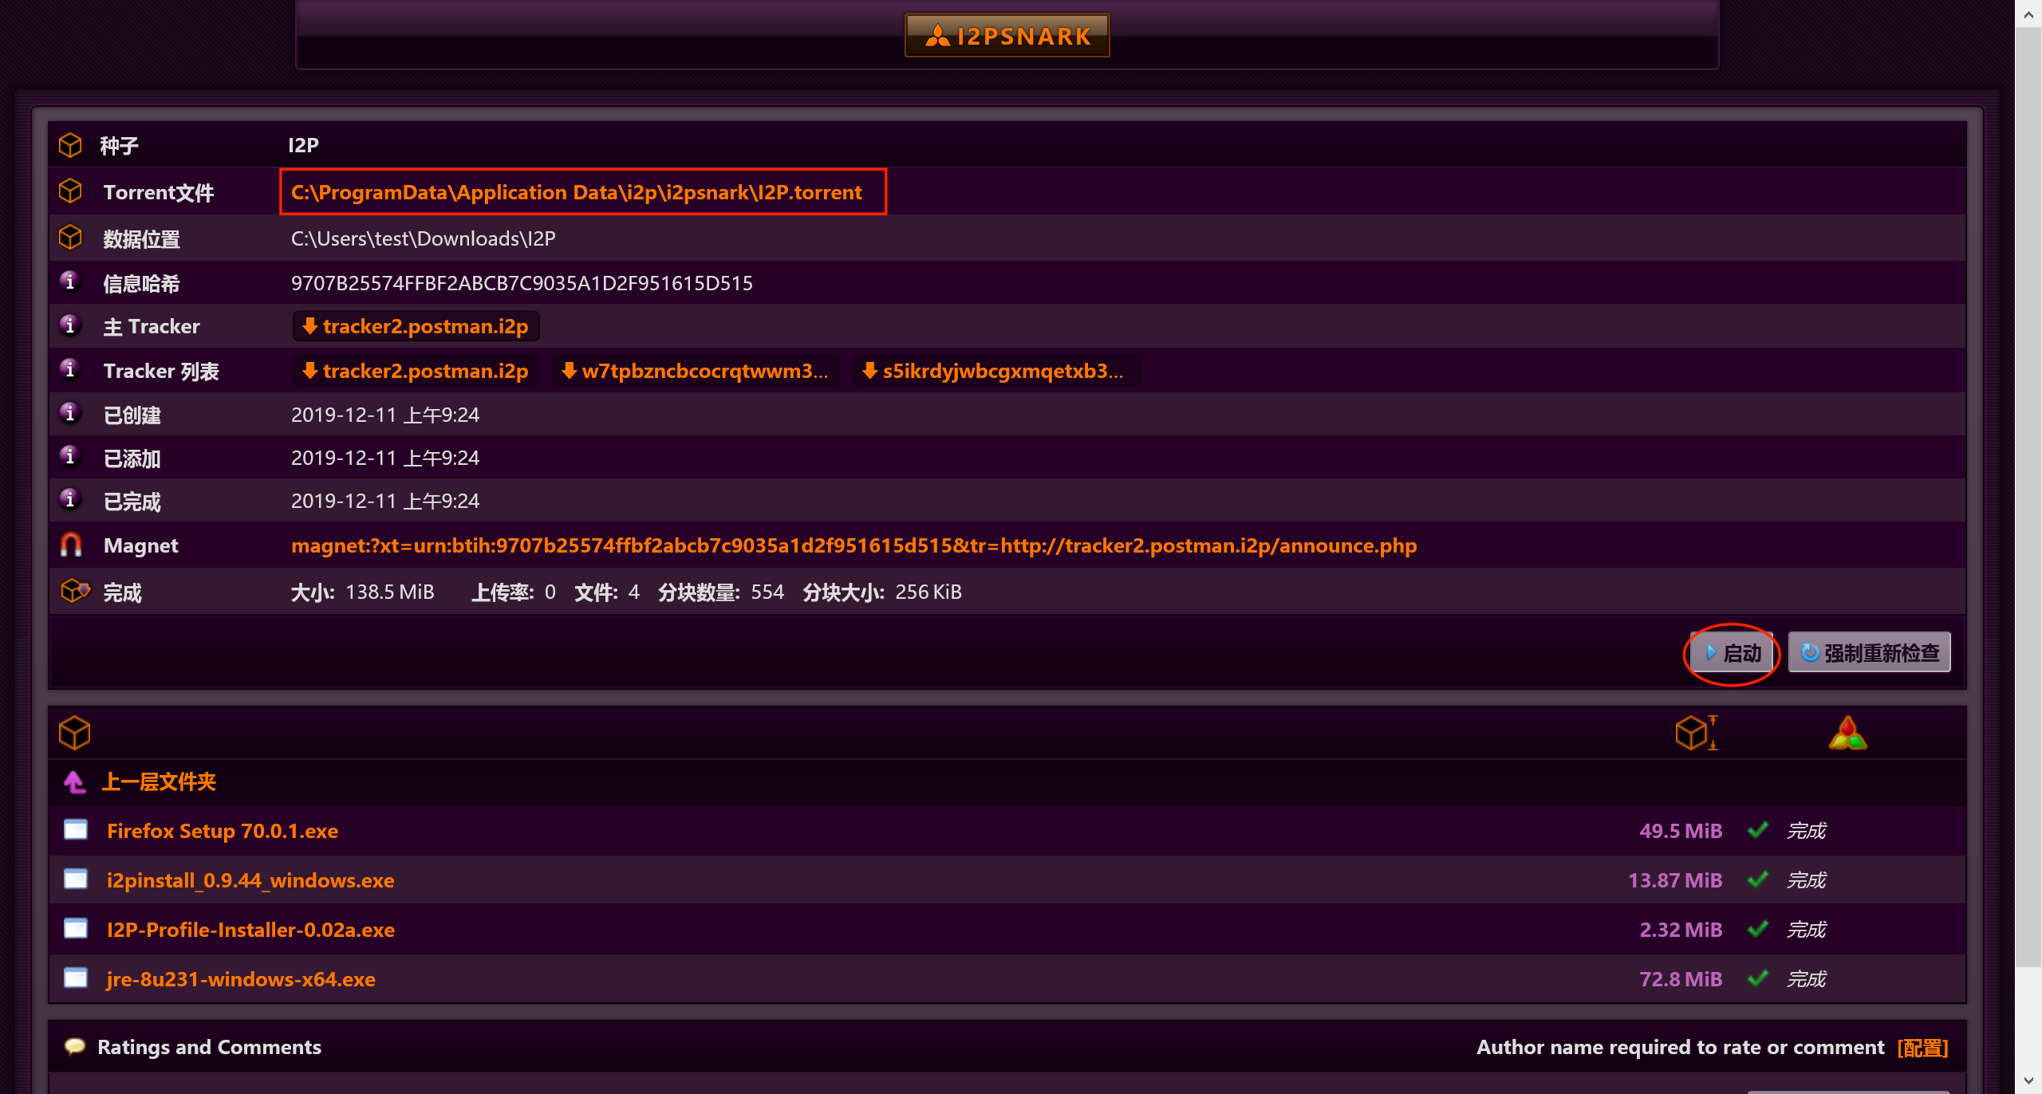Open the I2P.torrent file path link
Screen dimensions: 2042x1094
click(576, 192)
